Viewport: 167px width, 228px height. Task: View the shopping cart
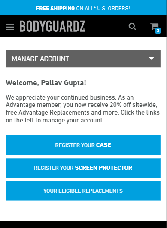click(x=155, y=26)
